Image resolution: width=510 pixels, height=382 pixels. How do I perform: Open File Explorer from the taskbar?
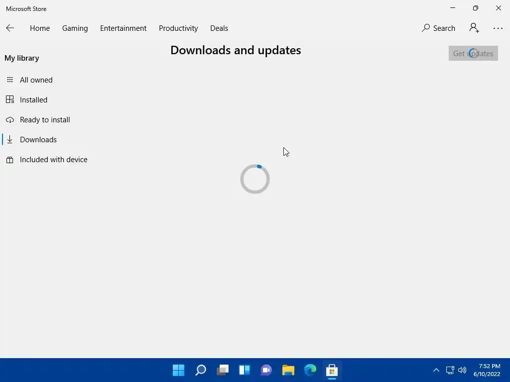tap(288, 370)
